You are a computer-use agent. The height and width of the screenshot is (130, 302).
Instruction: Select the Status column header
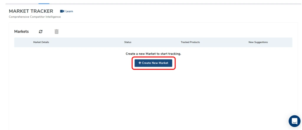(128, 42)
